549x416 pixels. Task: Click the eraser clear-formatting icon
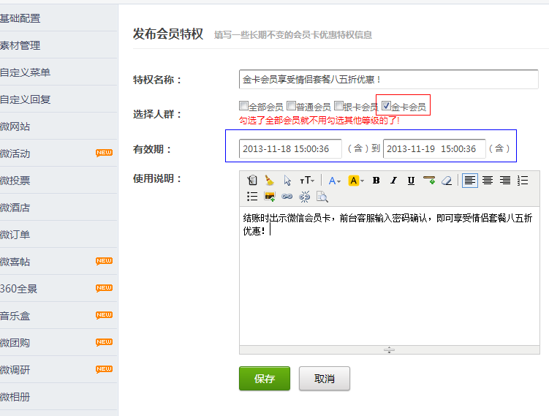[447, 181]
